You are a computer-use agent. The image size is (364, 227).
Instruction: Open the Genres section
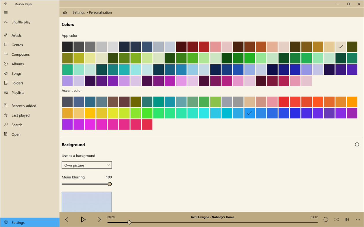[x=17, y=45]
